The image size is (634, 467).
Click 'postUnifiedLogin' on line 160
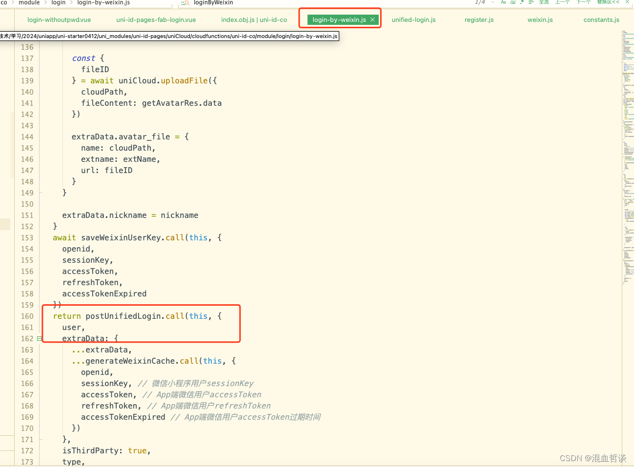tap(123, 316)
